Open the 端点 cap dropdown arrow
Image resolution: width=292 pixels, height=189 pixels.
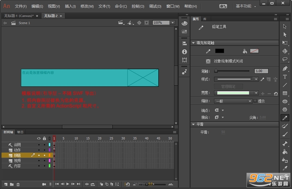223,110
